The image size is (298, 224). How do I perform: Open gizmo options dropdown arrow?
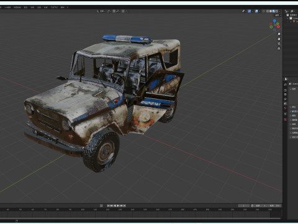point(252,11)
